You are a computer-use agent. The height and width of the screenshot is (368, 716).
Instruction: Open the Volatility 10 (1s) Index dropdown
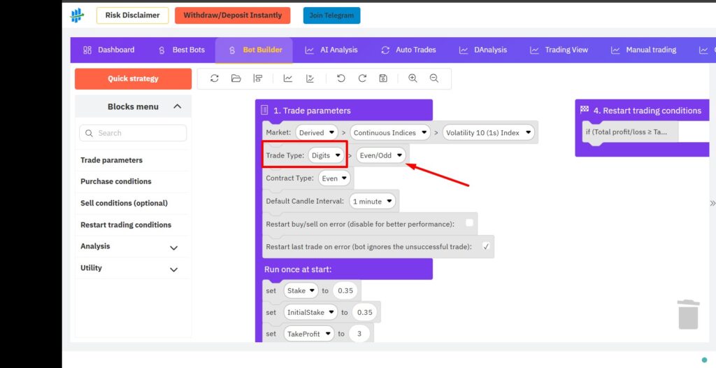[488, 132]
